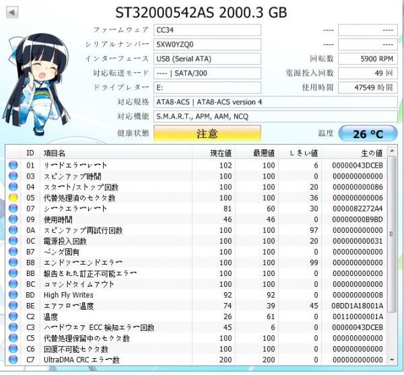The image size is (404, 375).
Task: Select the エアフロー温度 attribute row
Action: pyautogui.click(x=196, y=306)
